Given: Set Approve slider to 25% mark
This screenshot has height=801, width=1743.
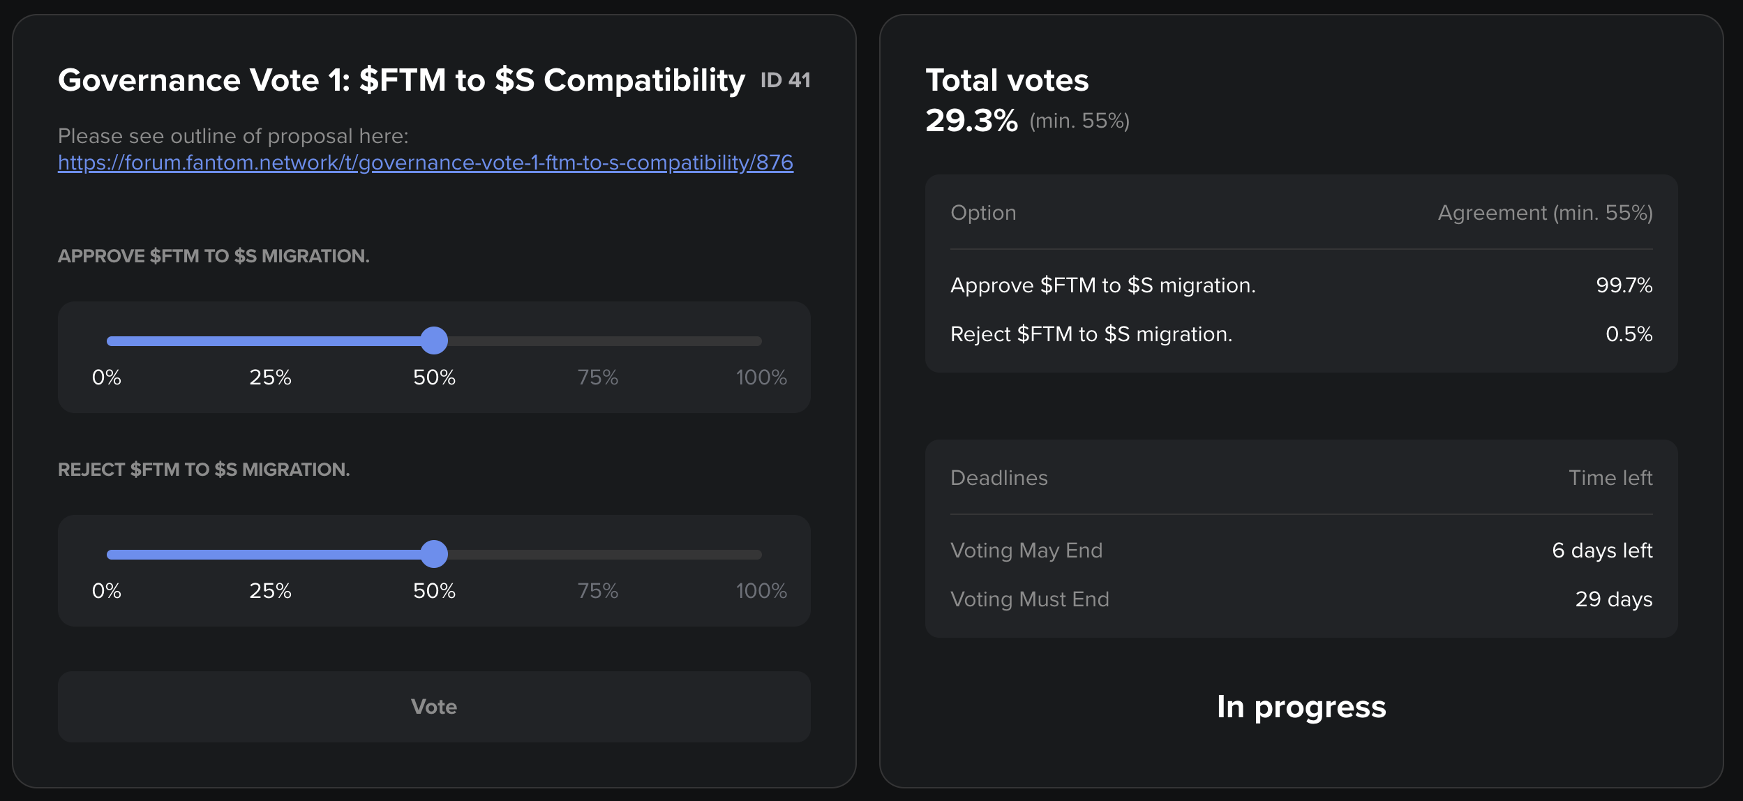Looking at the screenshot, I should coord(271,341).
